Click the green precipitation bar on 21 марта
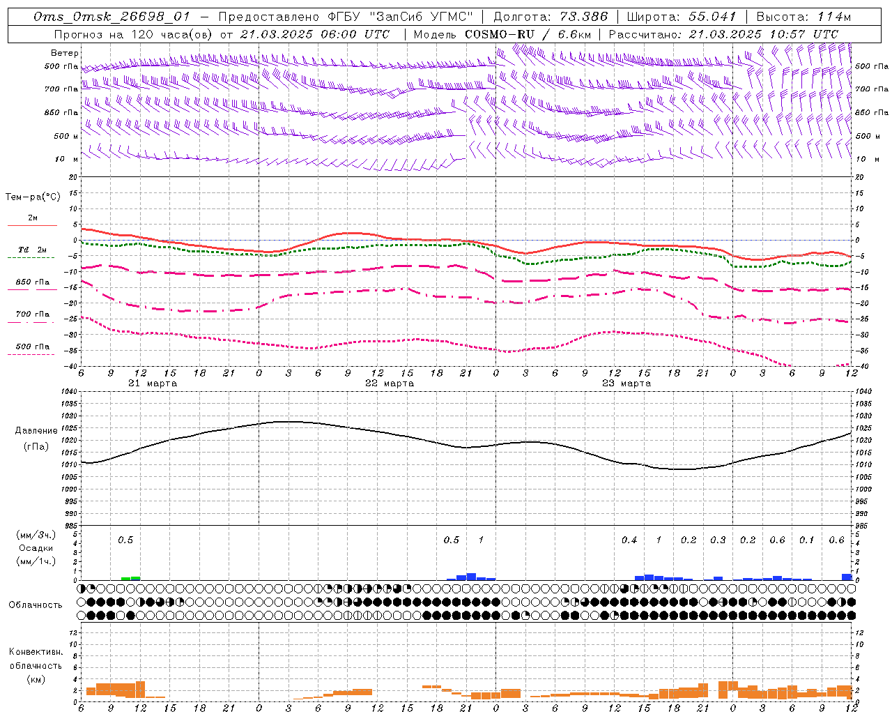The width and height of the screenshot is (892, 714). (130, 578)
